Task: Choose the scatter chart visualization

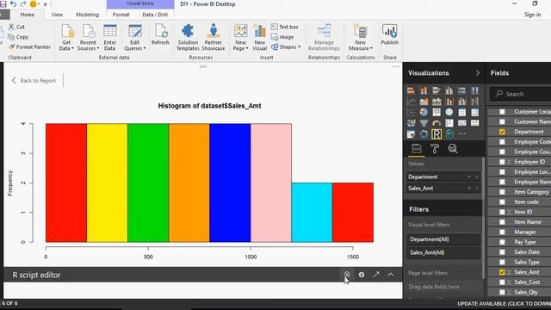Action: click(411, 113)
